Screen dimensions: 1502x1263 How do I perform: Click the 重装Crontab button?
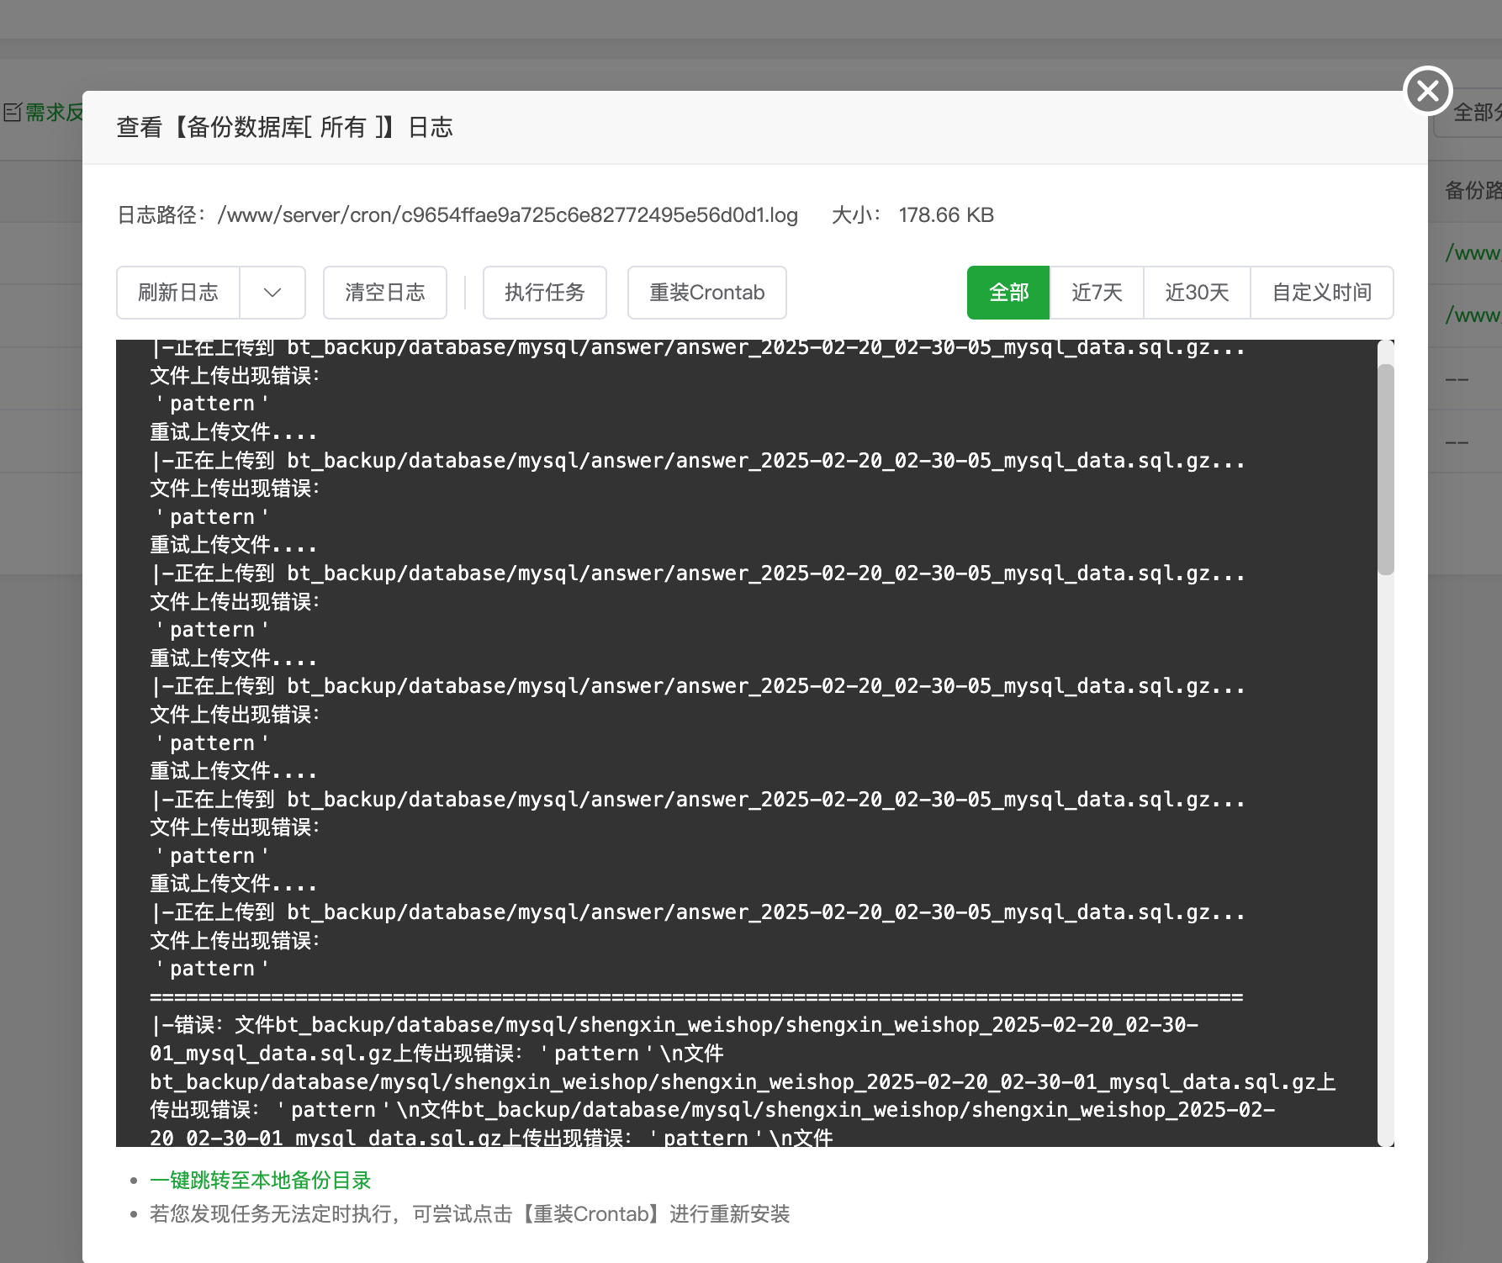point(707,293)
